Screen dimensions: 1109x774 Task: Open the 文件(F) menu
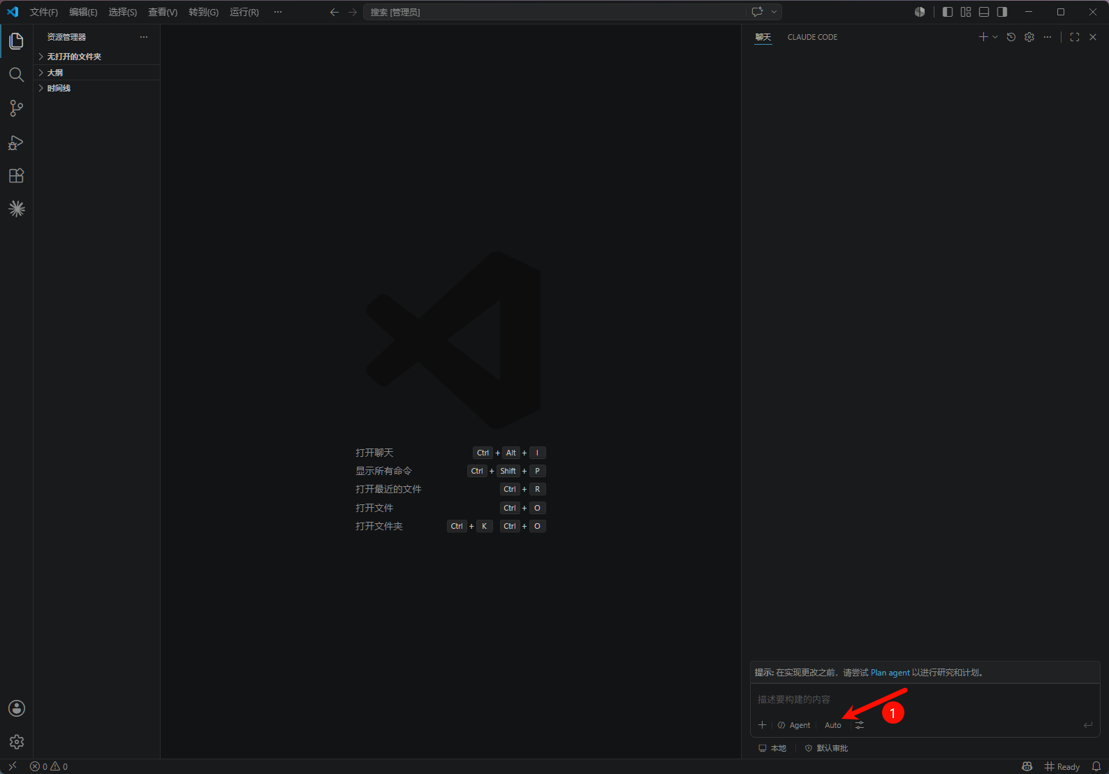tap(44, 12)
